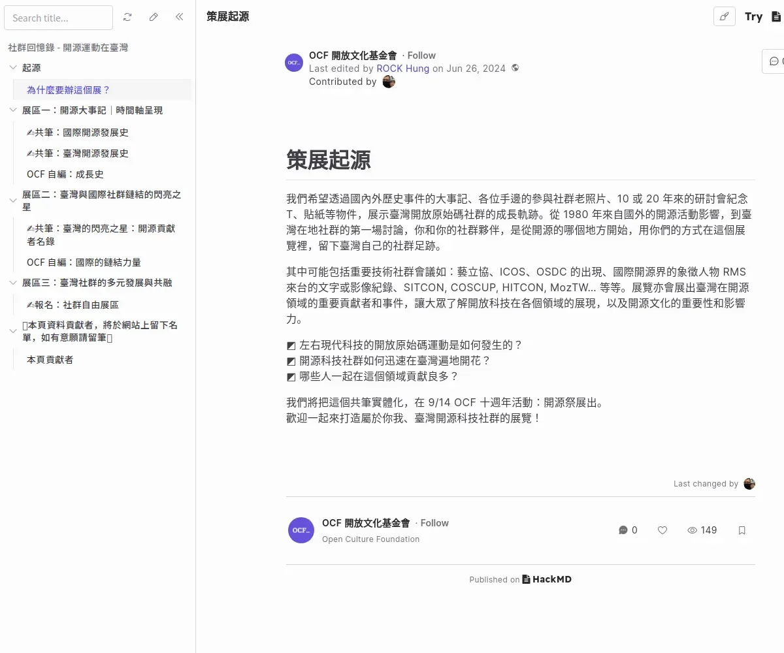Click the '策展起源' main heading

click(329, 159)
